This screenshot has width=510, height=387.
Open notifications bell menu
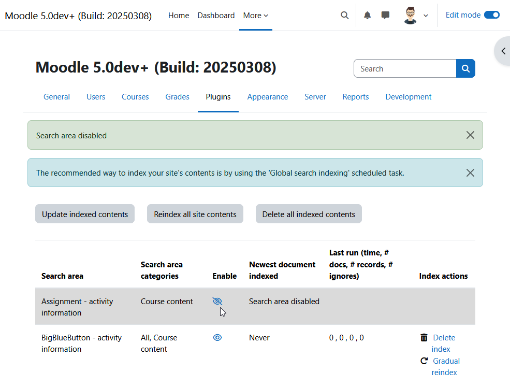coord(367,16)
